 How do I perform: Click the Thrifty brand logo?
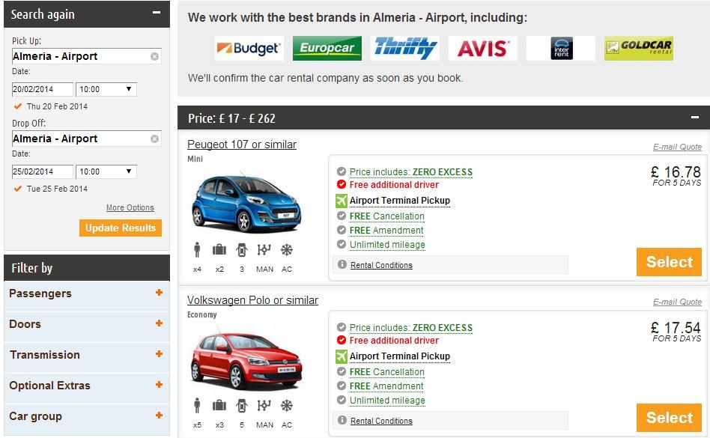pyautogui.click(x=405, y=48)
